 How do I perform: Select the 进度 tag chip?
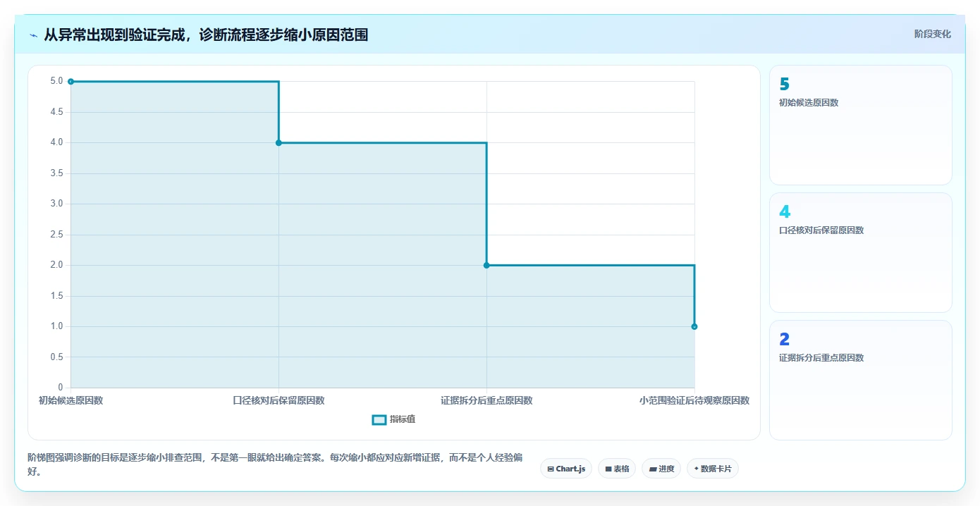tap(661, 469)
